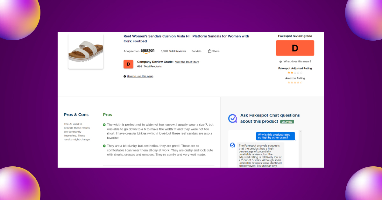
Task: Click the 'bit clunky, but aesthetics' review text
Action: (160, 150)
